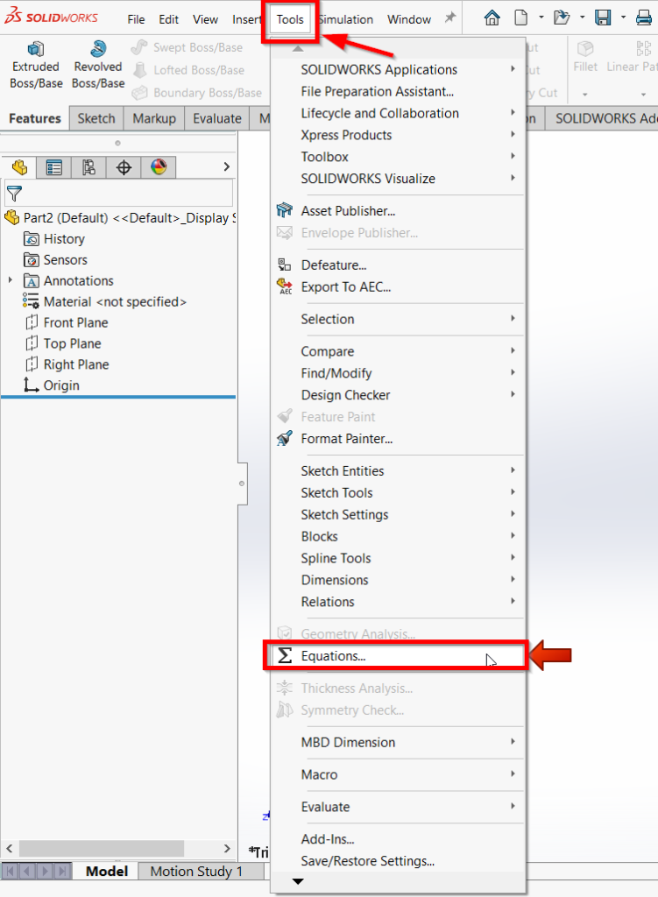The height and width of the screenshot is (897, 658).
Task: Open the File menu
Action: 136,19
